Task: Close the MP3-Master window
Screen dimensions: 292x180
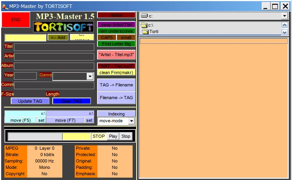Action: tap(285, 6)
